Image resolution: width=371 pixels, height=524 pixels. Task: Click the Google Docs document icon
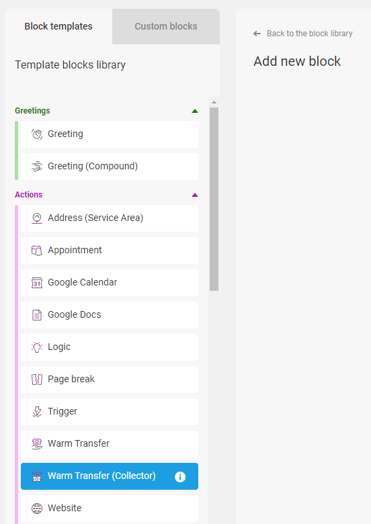point(37,315)
